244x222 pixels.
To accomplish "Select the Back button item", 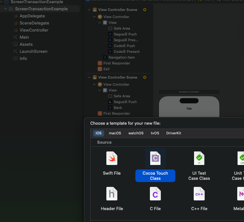I will (x=118, y=108).
